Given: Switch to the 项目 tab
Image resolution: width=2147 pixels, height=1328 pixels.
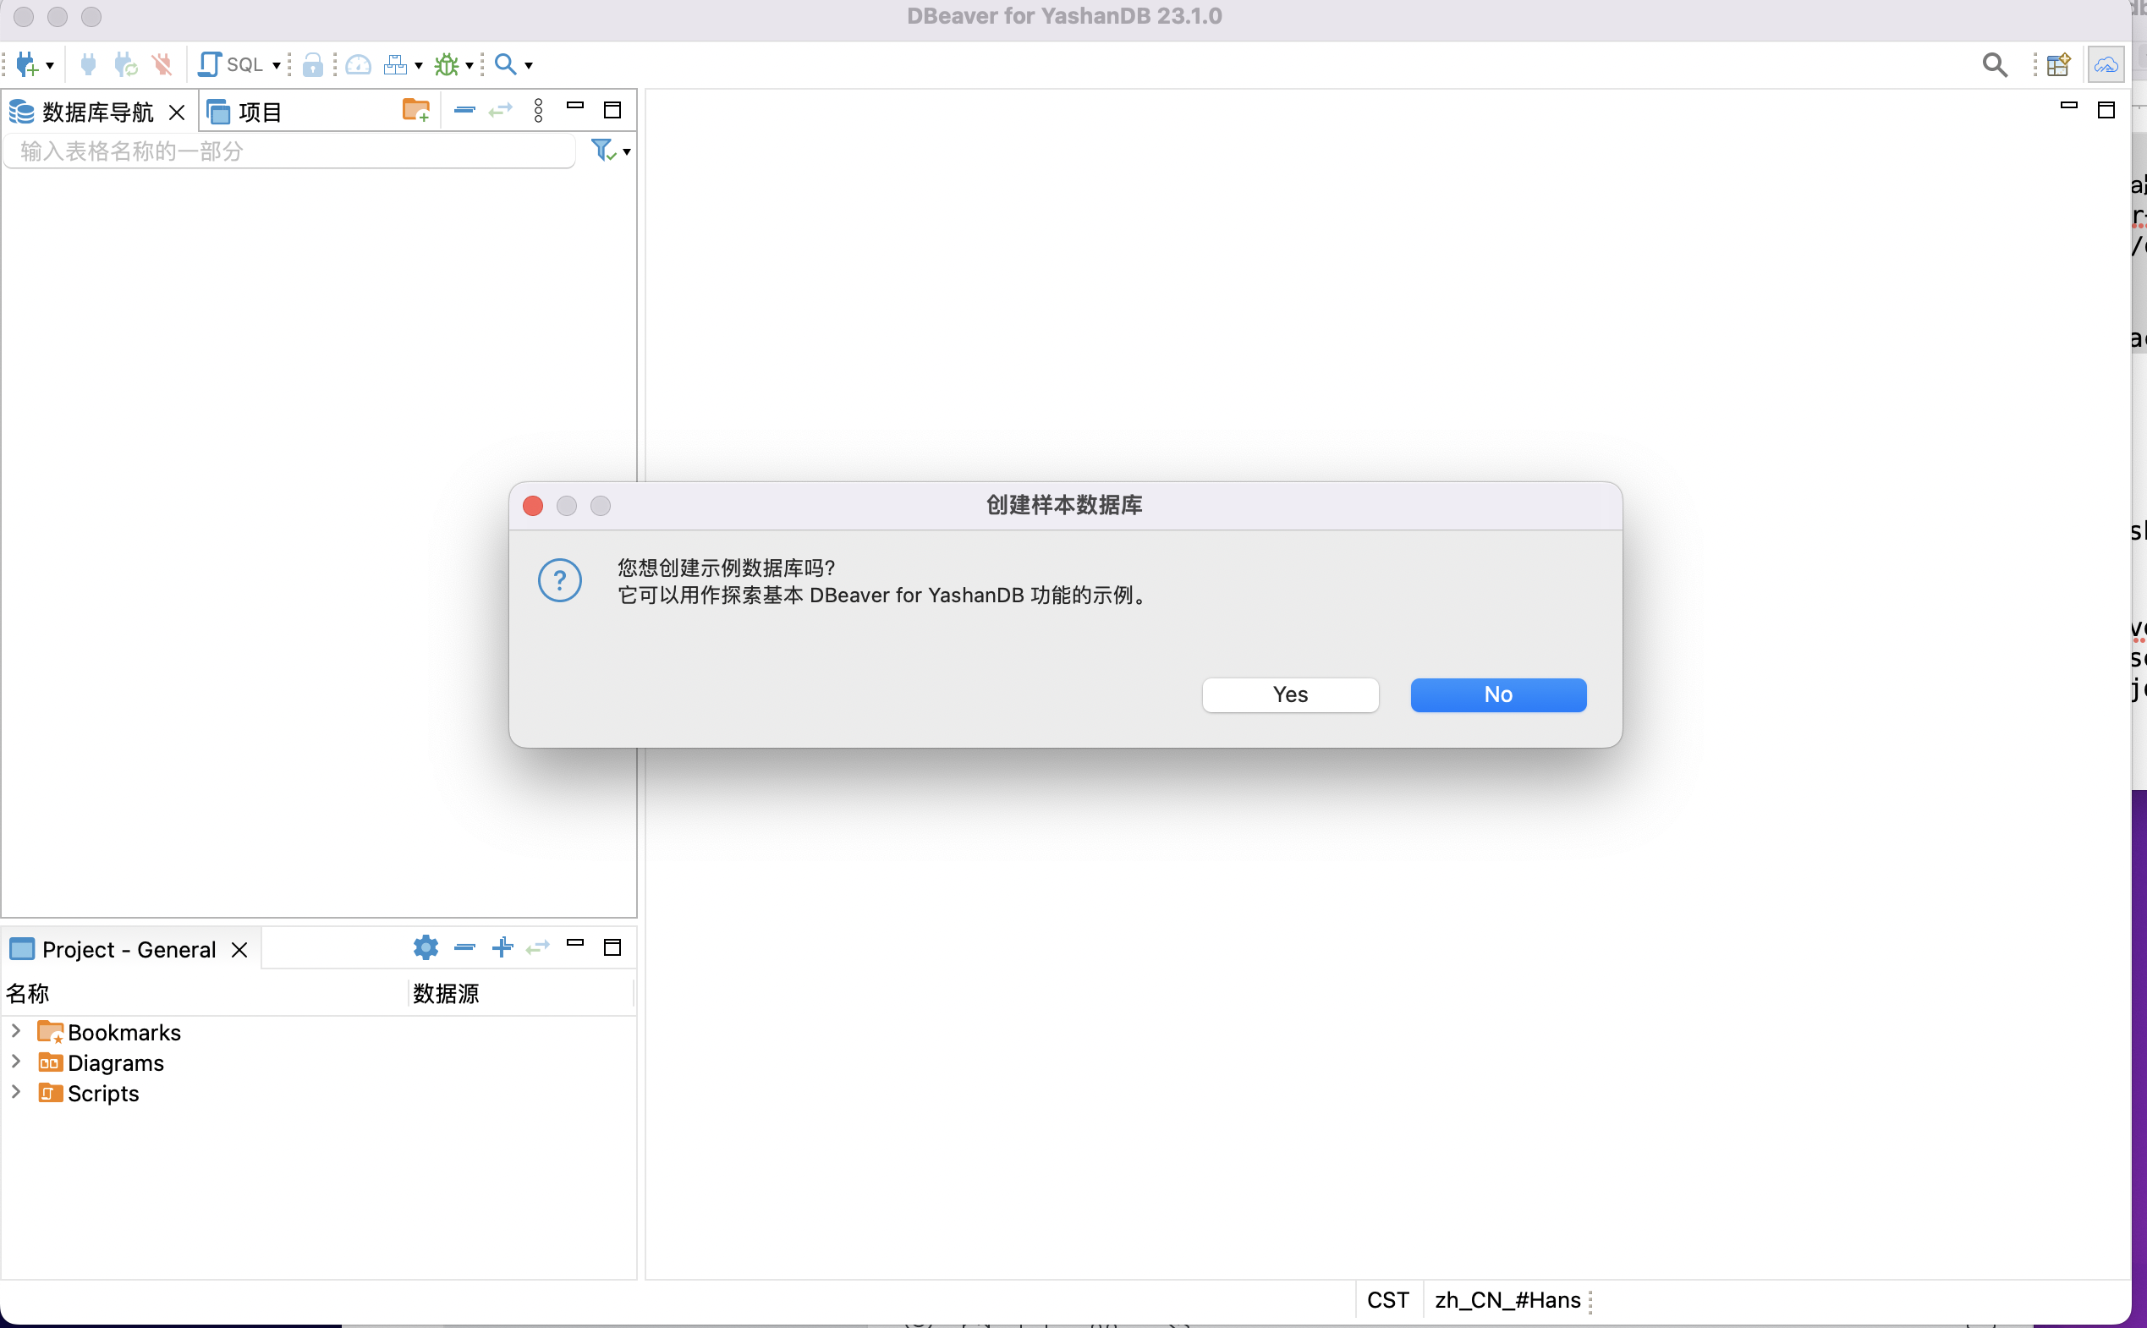Looking at the screenshot, I should click(x=245, y=112).
